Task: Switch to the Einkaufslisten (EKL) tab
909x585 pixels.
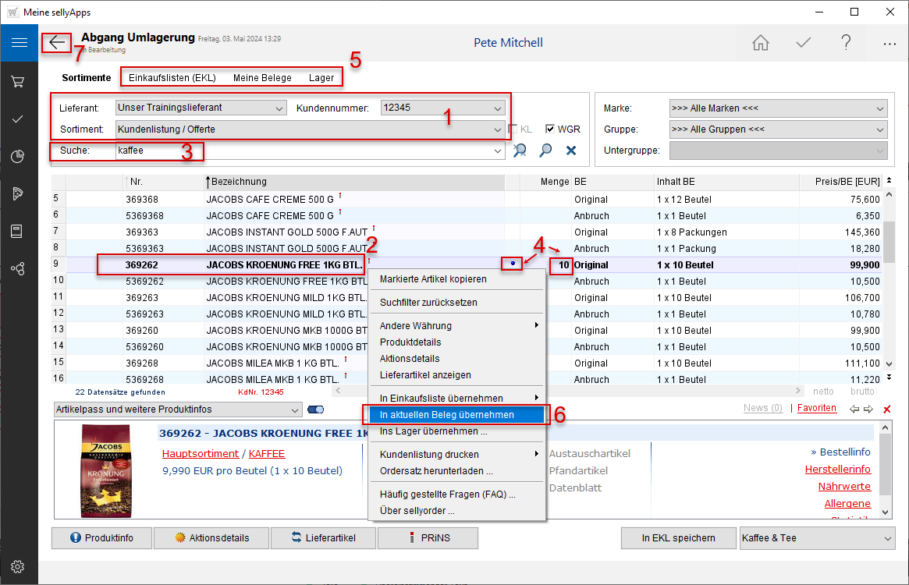Action: pyautogui.click(x=172, y=78)
